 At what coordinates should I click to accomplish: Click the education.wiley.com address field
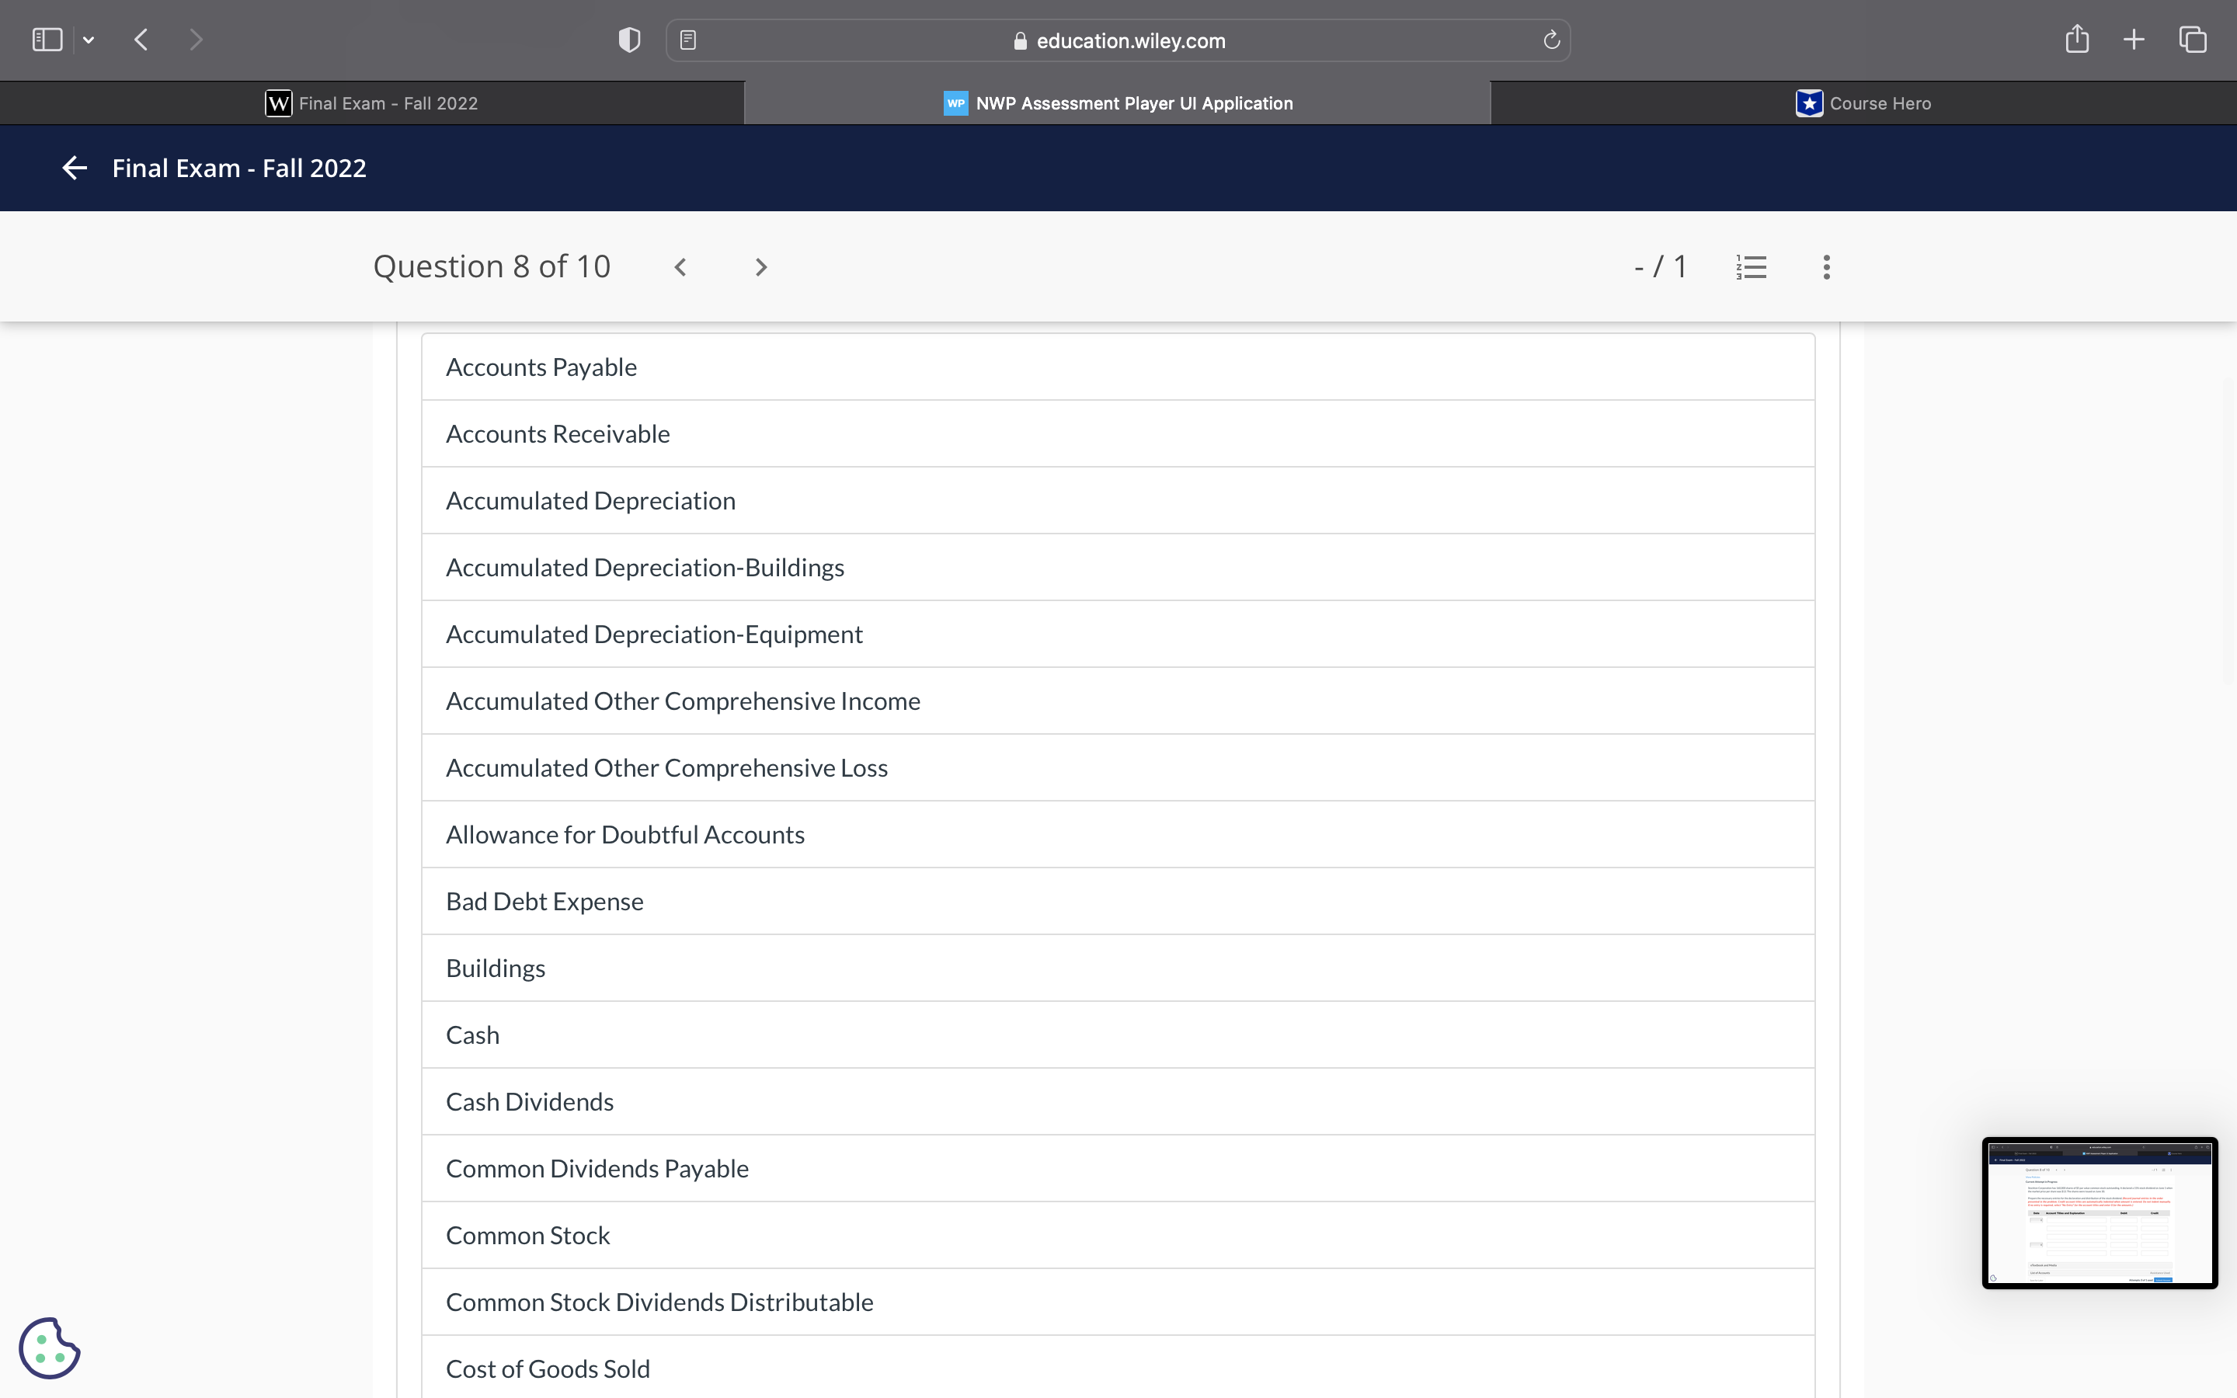coord(1118,40)
